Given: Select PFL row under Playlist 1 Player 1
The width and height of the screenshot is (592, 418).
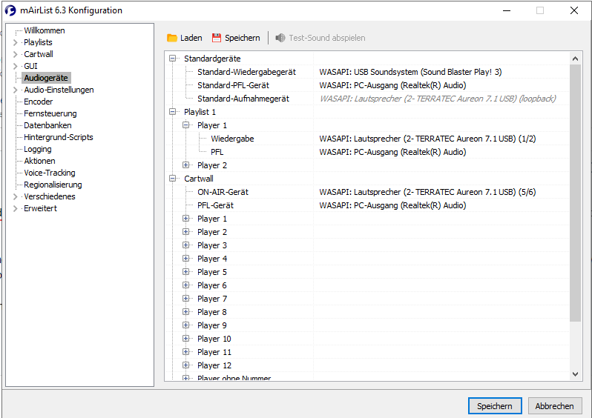Looking at the screenshot, I should point(367,152).
